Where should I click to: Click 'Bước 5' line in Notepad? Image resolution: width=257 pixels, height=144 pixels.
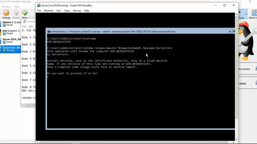coord(29,66)
